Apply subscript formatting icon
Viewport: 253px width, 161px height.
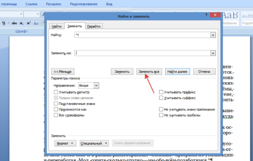(x=22, y=23)
